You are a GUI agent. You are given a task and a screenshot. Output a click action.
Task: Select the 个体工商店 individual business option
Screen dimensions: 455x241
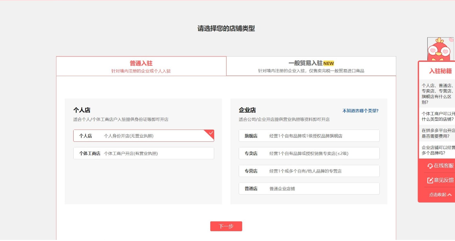click(x=144, y=153)
